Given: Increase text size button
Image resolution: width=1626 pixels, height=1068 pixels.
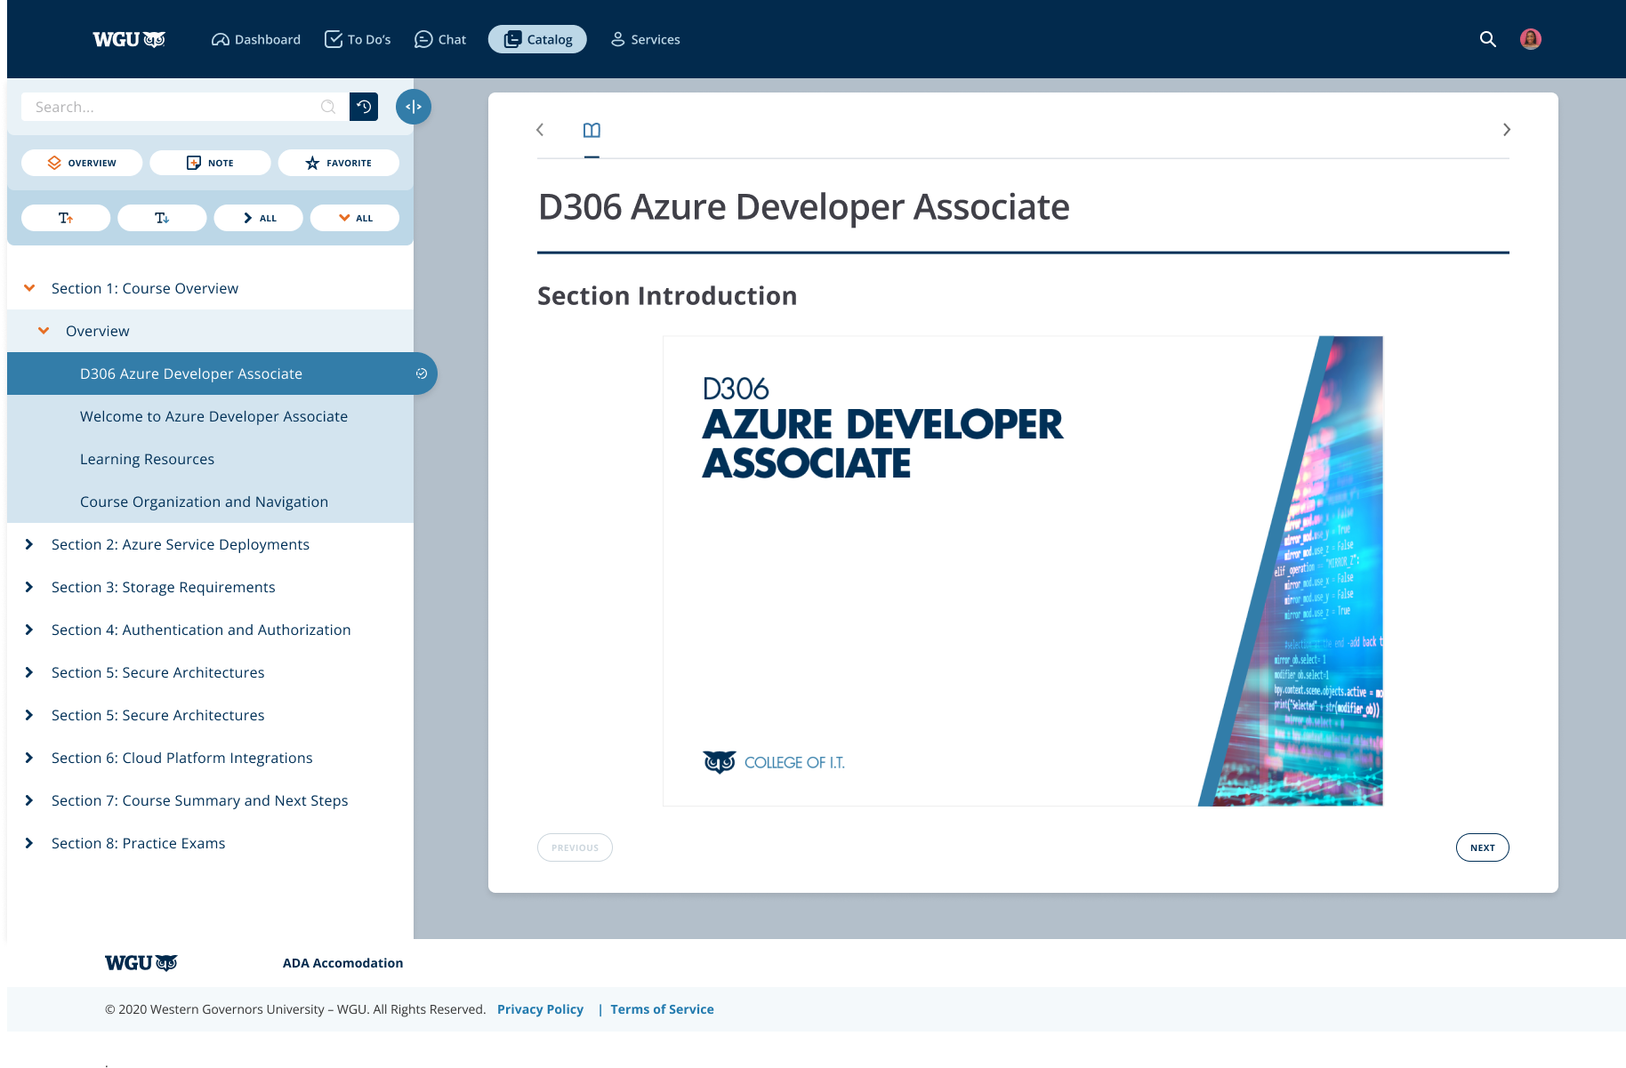Looking at the screenshot, I should [x=66, y=218].
